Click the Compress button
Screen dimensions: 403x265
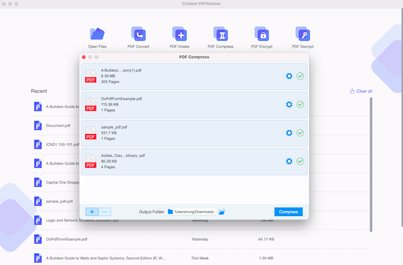(x=288, y=212)
